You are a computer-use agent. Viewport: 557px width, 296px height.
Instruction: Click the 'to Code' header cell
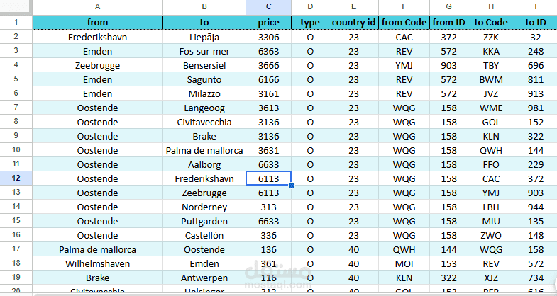pyautogui.click(x=491, y=23)
